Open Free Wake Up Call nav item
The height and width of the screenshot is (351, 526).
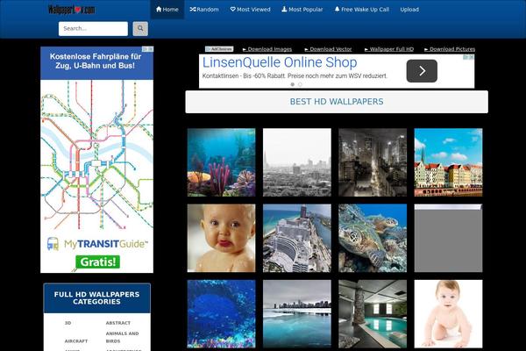coord(361,10)
